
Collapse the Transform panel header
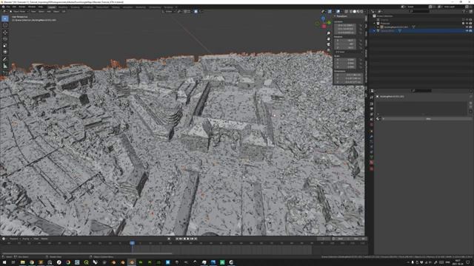click(341, 16)
